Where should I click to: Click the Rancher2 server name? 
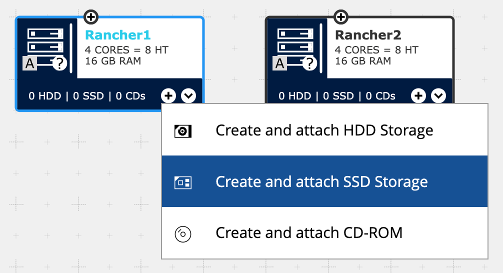368,35
